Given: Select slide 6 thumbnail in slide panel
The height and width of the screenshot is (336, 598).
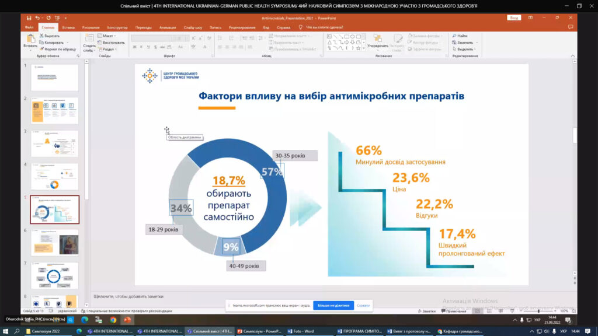Looking at the screenshot, I should click(54, 242).
